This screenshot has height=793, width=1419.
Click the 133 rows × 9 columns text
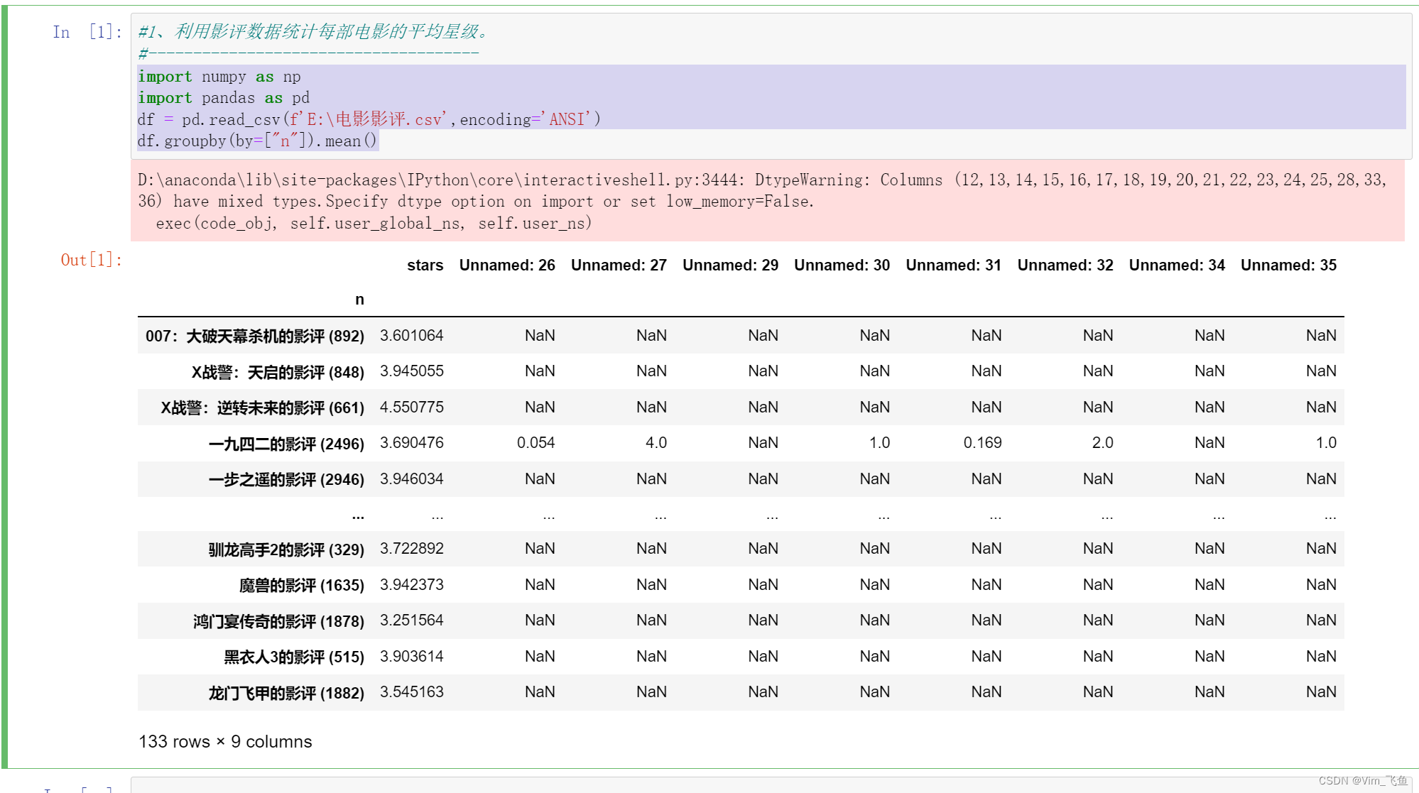tap(225, 741)
